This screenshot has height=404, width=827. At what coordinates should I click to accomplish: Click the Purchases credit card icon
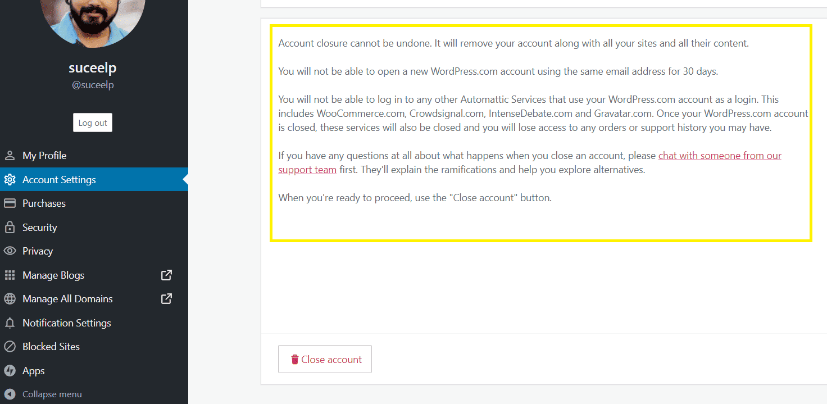(10, 203)
